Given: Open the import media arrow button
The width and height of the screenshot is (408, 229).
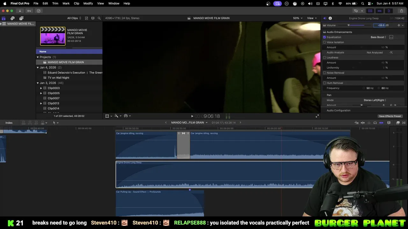Looking at the screenshot, I should tap(20, 11).
